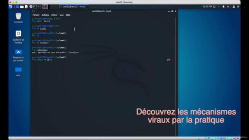This screenshot has width=249, height=140.
Task: Open the display settings tray icon
Action: [x=214, y=7]
